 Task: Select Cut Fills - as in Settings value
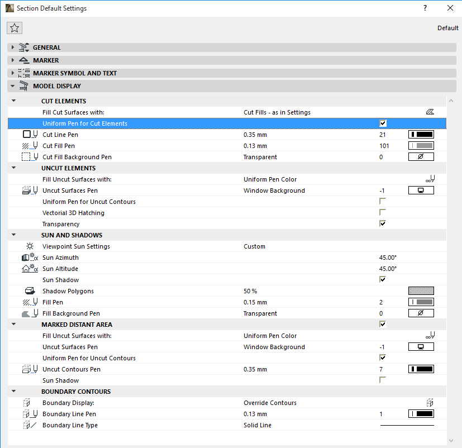tap(277, 112)
